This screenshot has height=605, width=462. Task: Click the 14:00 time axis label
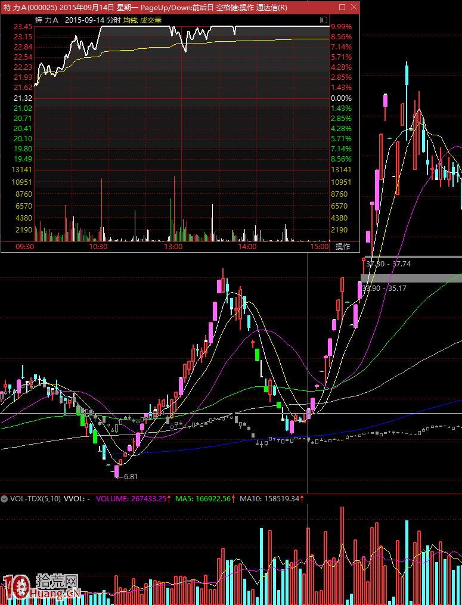tap(247, 247)
